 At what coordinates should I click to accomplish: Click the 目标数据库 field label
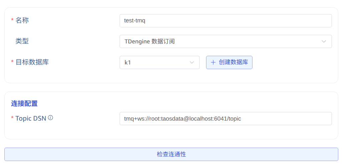point(32,62)
